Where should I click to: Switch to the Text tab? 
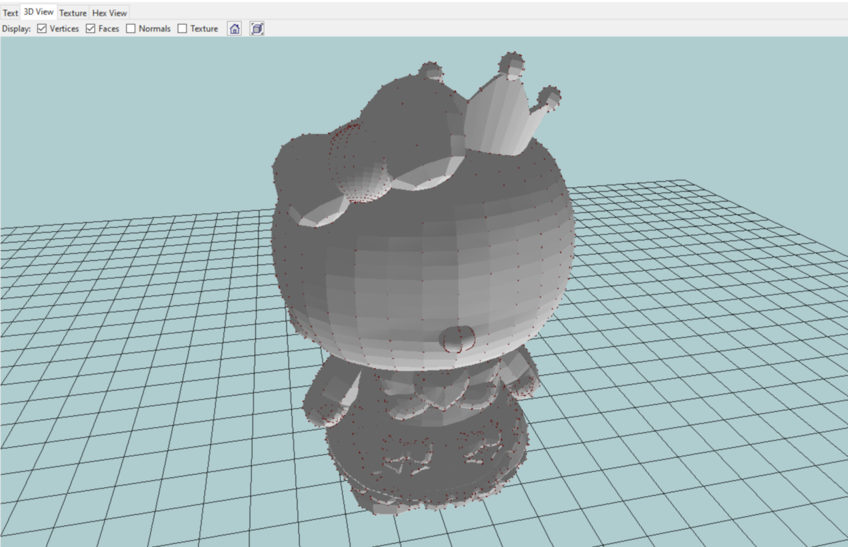(10, 12)
